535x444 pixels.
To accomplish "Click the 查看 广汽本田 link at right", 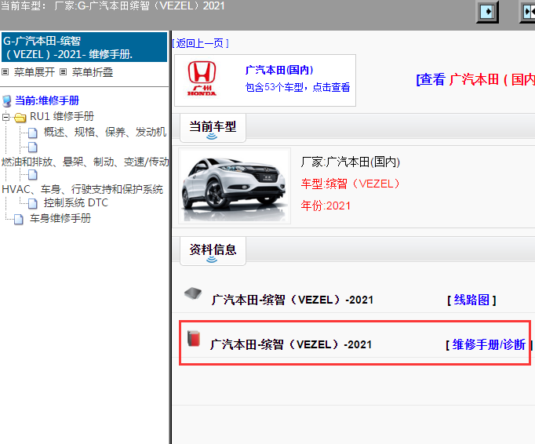I will [x=475, y=79].
